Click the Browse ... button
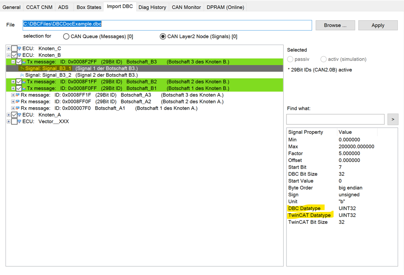The image size is (404, 275). 335,25
